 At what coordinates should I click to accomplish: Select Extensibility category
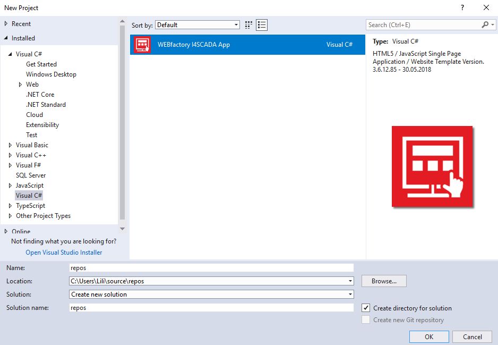(x=42, y=125)
